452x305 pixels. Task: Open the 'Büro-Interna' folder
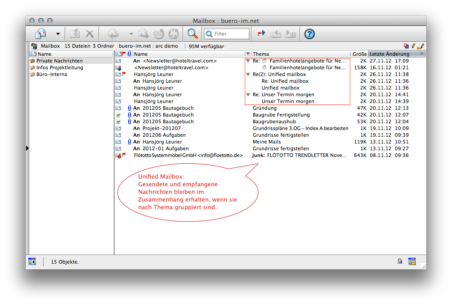[51, 74]
